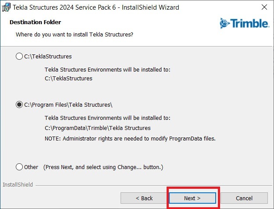Select the Other destination radio button
Viewport: 274px width, 209px height.
click(x=19, y=167)
